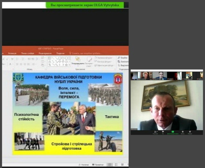This screenshot has height=168, width=205.
Task: Open the Change Case (Aa) dropdown
Action: coord(4,64)
